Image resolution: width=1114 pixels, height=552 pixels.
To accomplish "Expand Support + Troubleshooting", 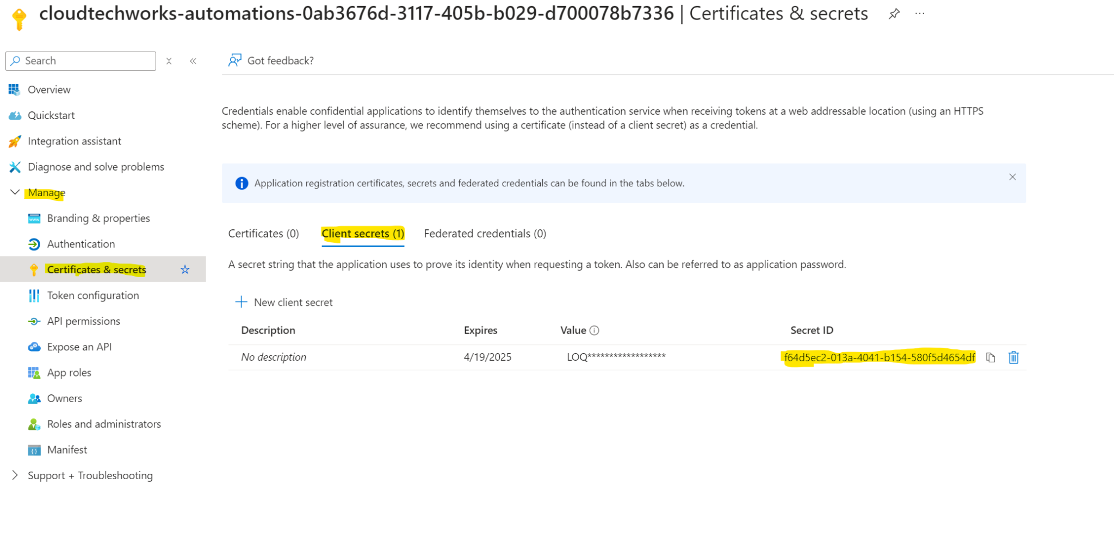I will (15, 475).
